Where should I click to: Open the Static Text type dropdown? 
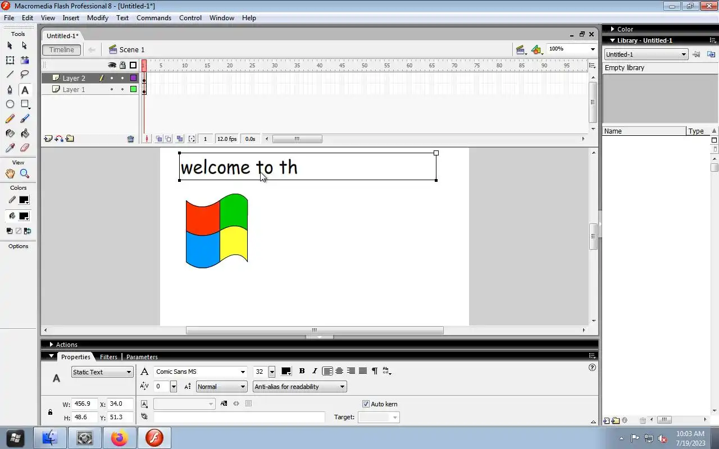tap(102, 372)
